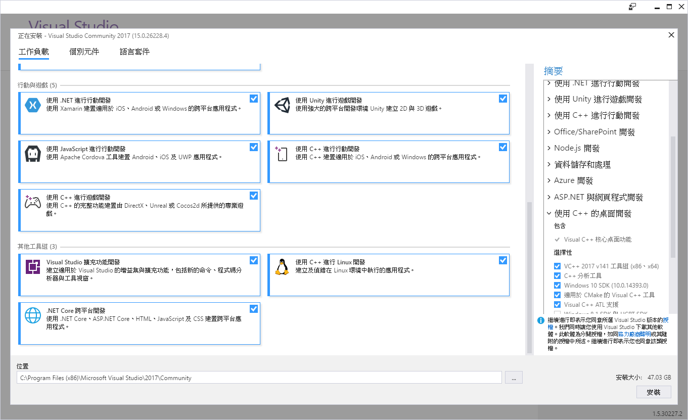Click the Visual Studio extension development icon
The width and height of the screenshot is (688, 420).
click(33, 266)
